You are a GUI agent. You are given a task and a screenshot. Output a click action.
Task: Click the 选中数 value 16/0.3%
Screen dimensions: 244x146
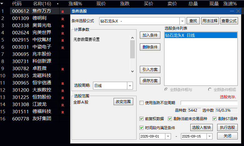pos(227,110)
